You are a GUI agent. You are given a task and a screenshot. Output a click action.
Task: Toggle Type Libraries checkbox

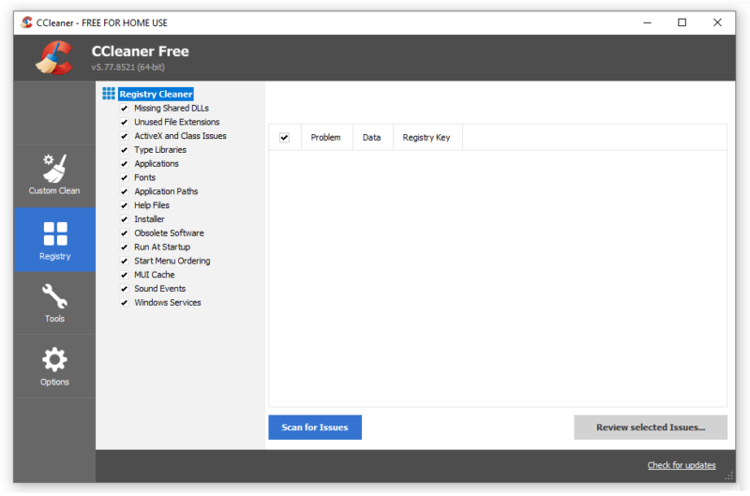(x=125, y=150)
